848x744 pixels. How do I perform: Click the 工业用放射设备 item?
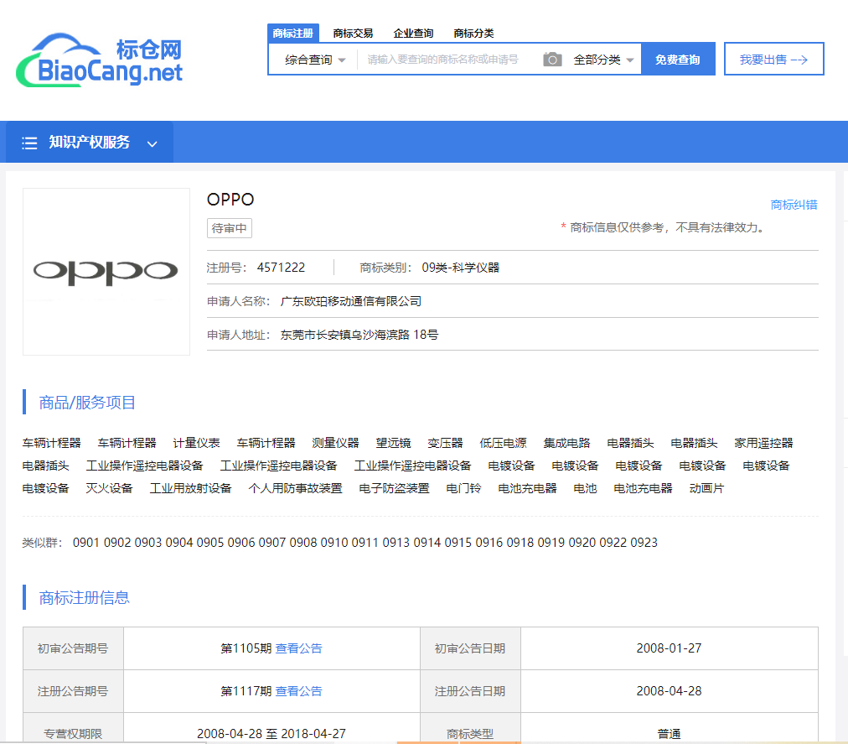tap(190, 488)
